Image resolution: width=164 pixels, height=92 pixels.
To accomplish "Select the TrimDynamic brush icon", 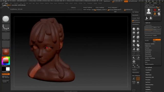I will 134,41.
